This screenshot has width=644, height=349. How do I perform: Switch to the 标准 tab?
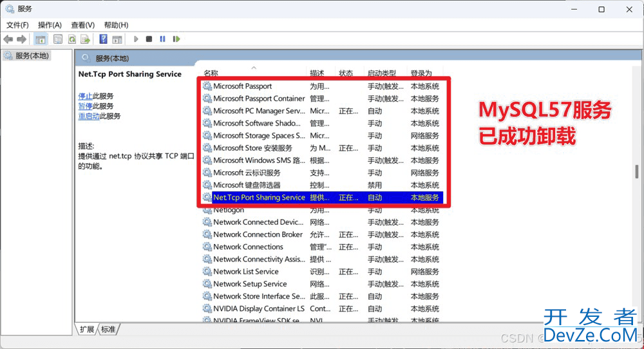(108, 329)
